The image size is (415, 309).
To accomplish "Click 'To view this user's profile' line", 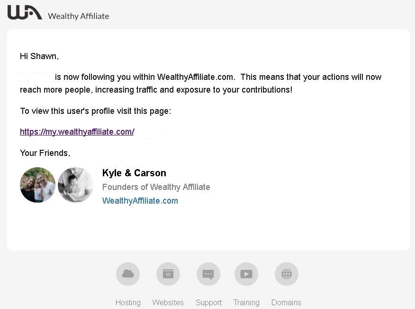I will point(96,111).
